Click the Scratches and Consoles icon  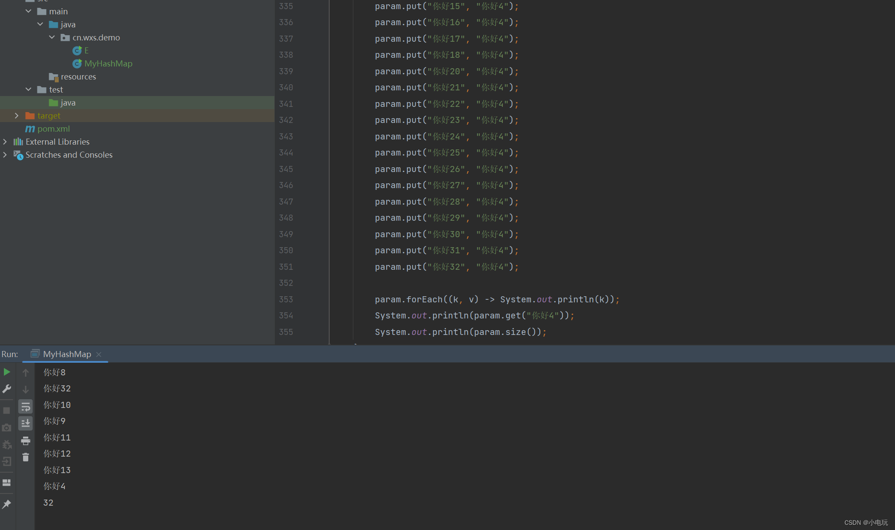(18, 155)
